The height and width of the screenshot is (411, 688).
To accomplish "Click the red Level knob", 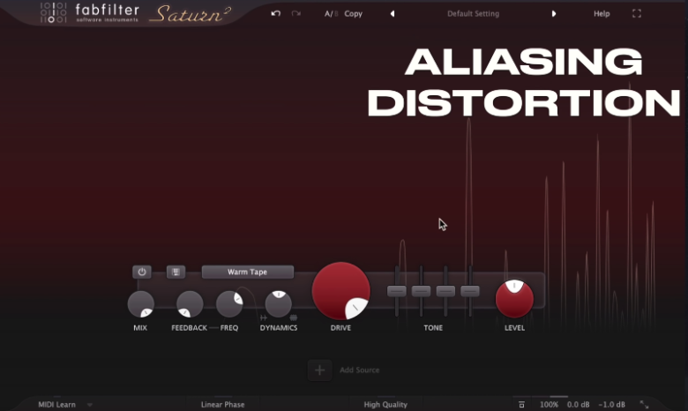I will [x=515, y=299].
